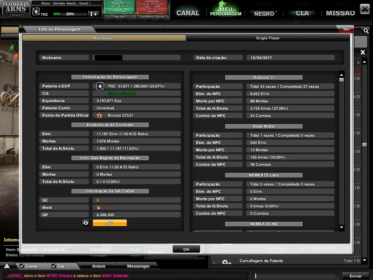Viewport: 373px width, 280px height.
Task: Open the CANAL navigation menu
Action: (188, 13)
